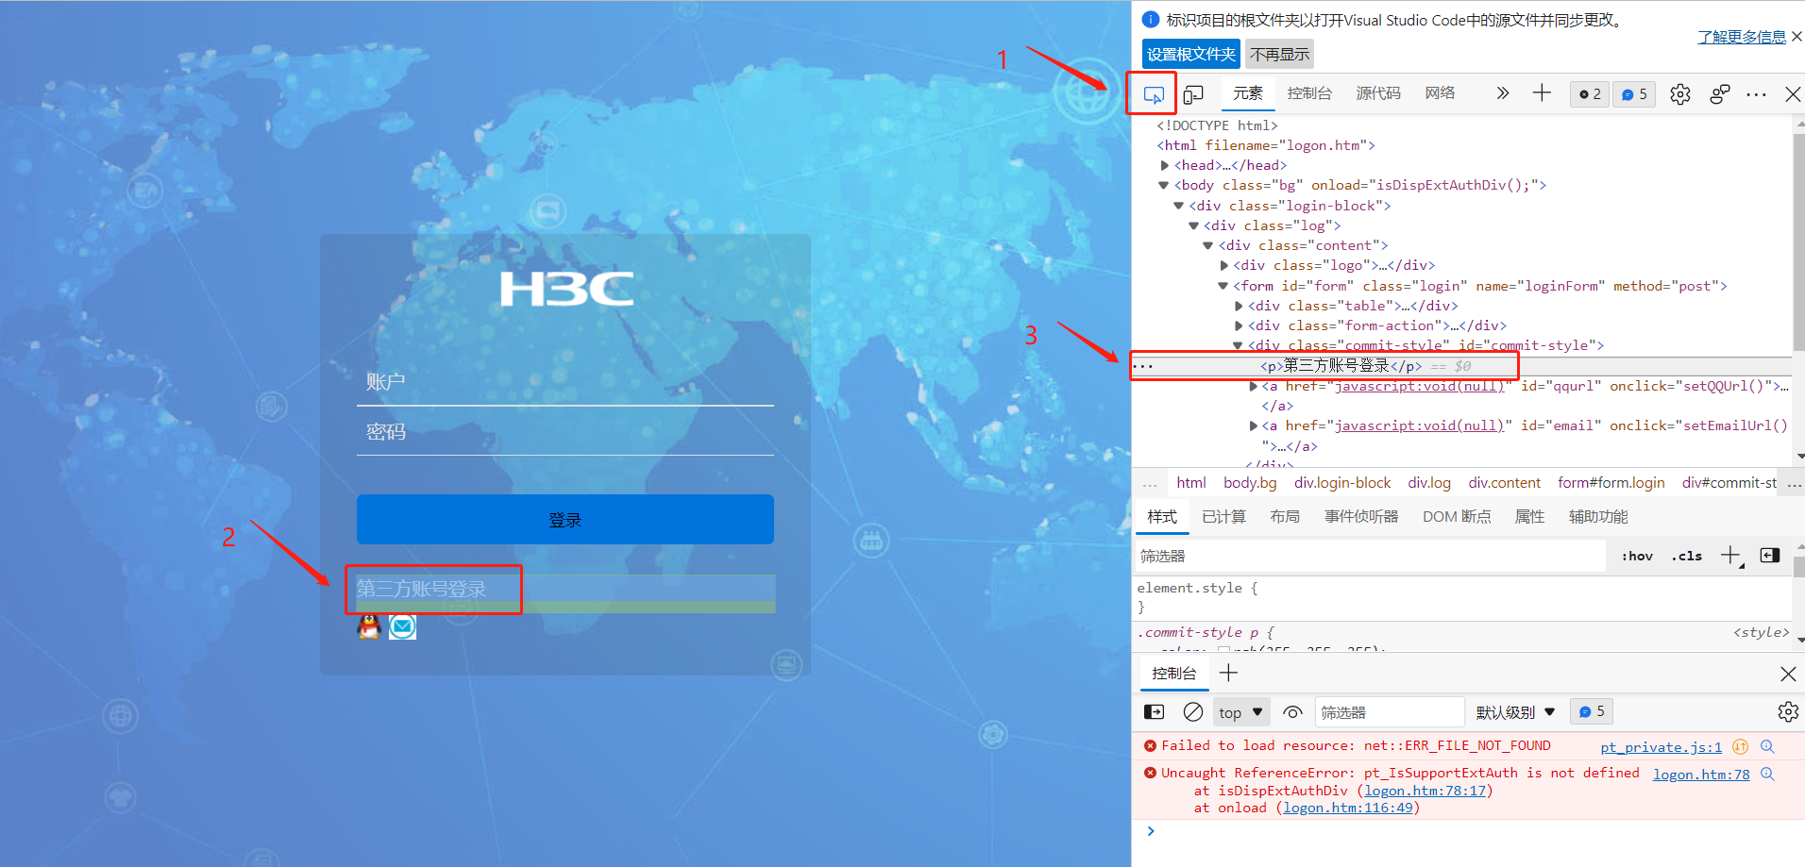
Task: Focus the styles 筛选器 filter box
Action: click(x=1370, y=556)
